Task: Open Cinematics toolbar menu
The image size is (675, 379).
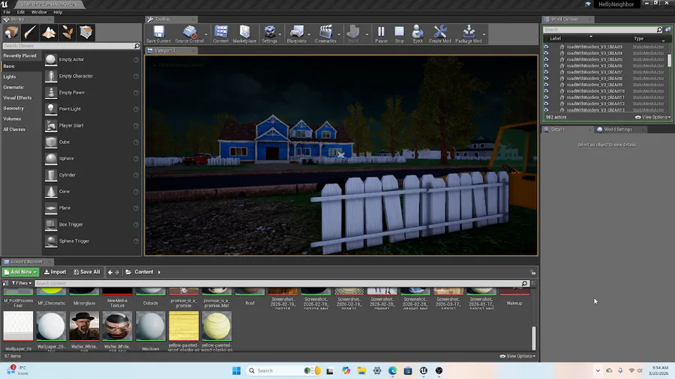Action: tap(325, 34)
